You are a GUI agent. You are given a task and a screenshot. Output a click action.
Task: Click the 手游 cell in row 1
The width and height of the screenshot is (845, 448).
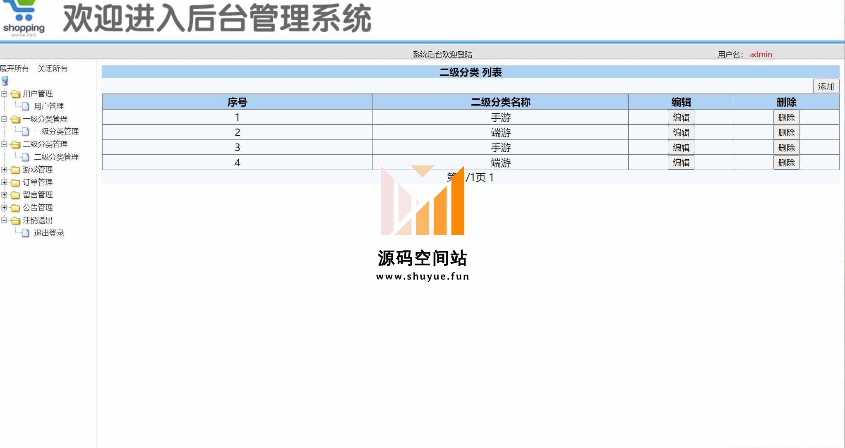pos(501,117)
